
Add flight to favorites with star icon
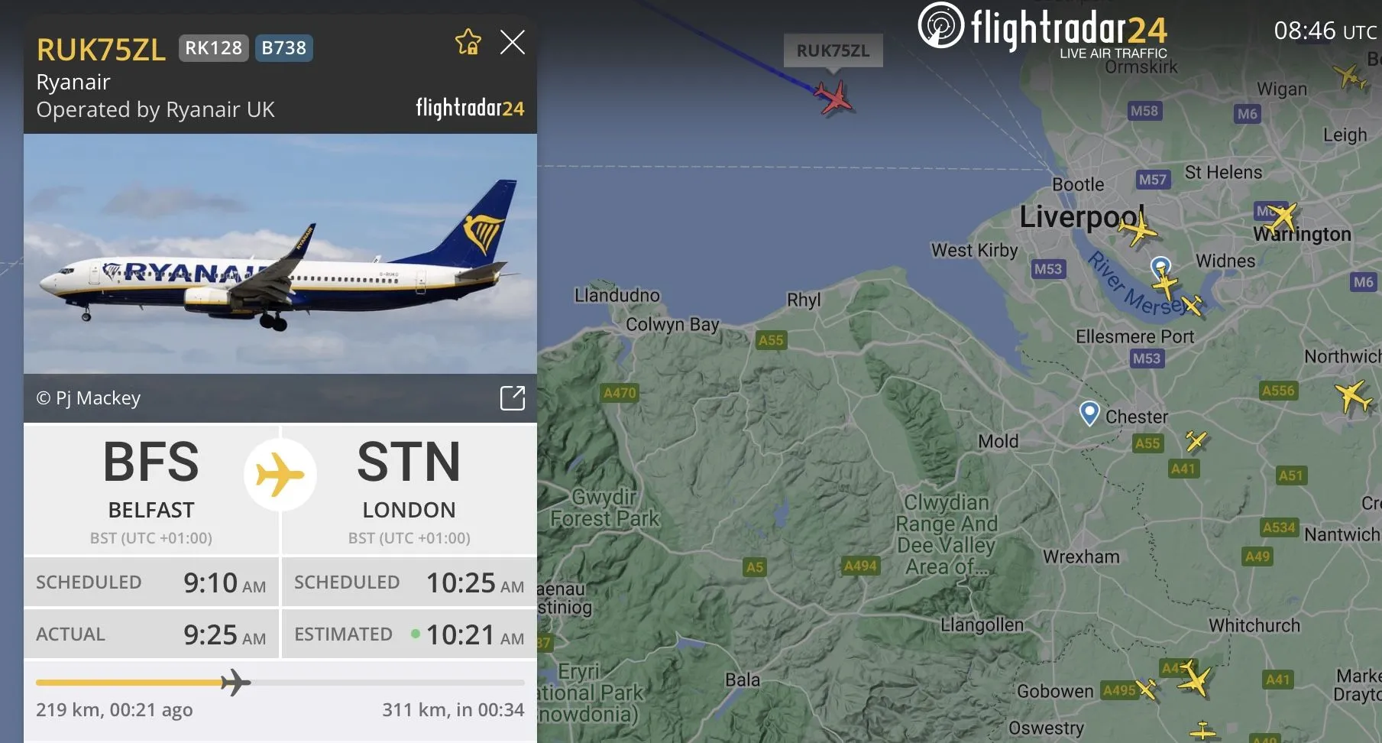coord(468,42)
